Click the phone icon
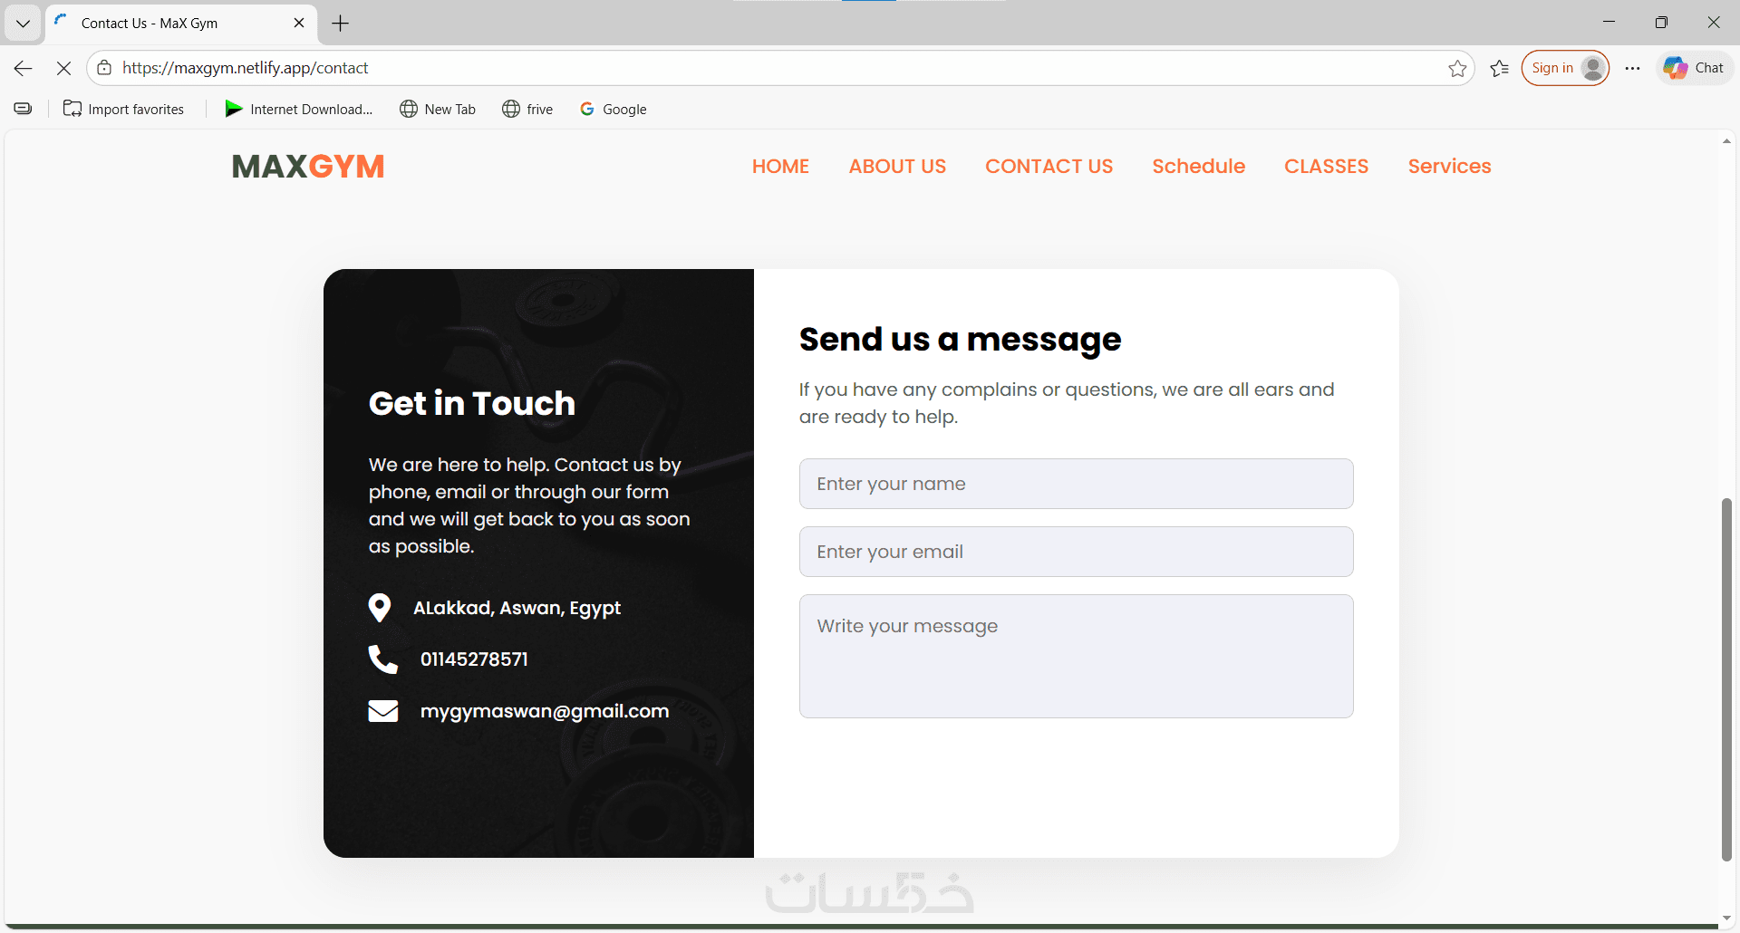1740x933 pixels. pos(382,659)
